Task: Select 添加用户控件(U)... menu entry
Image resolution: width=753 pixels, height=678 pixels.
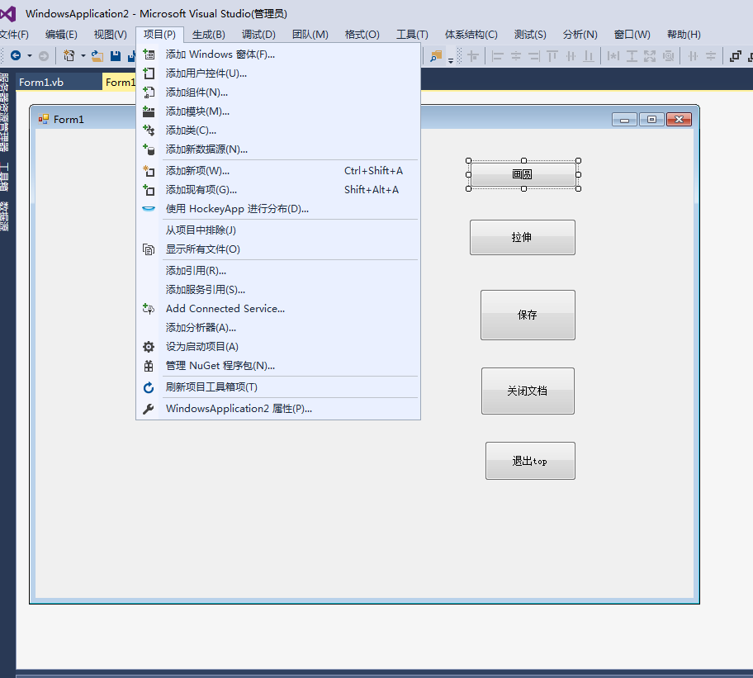Action: (278, 73)
